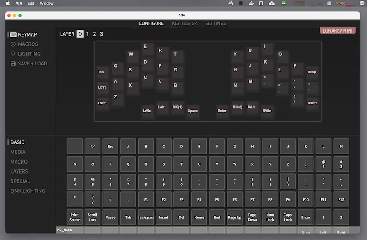Switch to the SETTINGS tab

click(x=216, y=23)
